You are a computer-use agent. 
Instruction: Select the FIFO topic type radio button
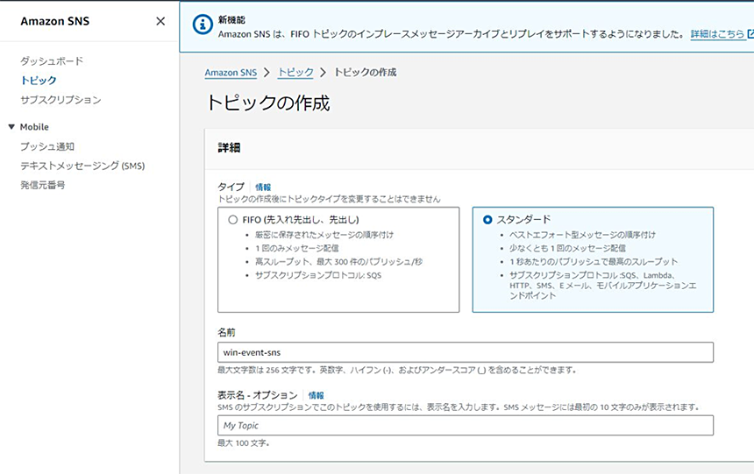(232, 220)
